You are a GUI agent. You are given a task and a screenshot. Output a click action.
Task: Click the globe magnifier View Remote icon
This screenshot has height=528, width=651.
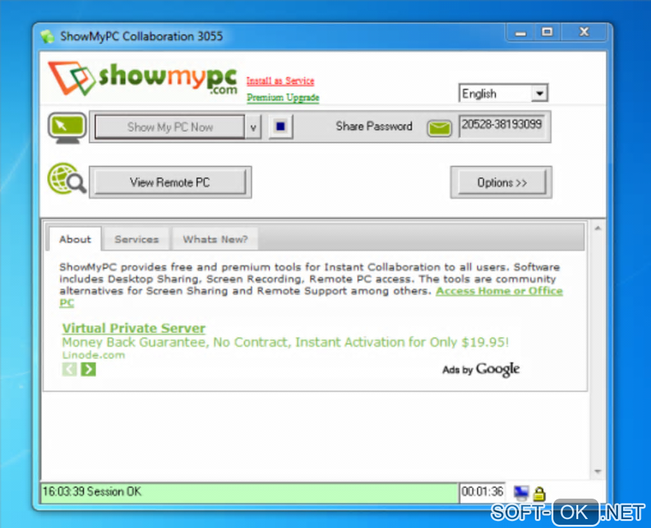[x=67, y=179]
